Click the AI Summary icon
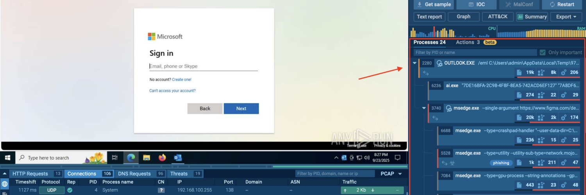This screenshot has height=195, width=586. 520,17
